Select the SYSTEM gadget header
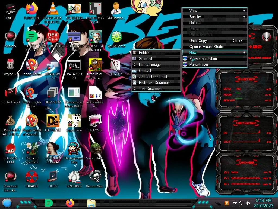 pyautogui.click(x=246, y=79)
